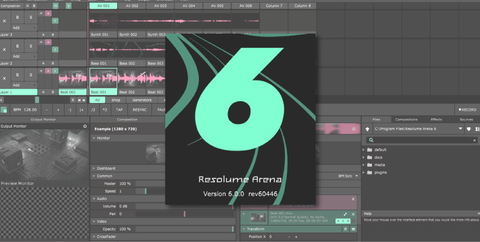
Task: Toggle Layer 2 green video V button
Action: coord(55,49)
